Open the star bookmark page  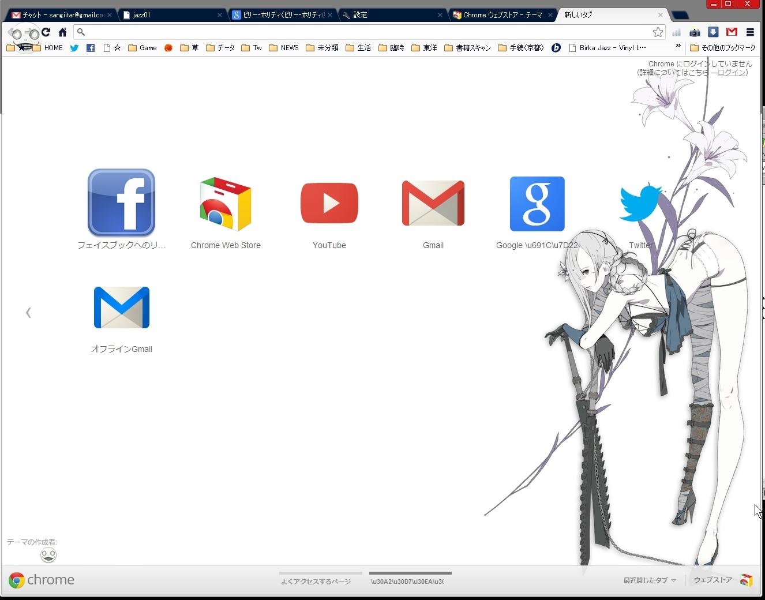[112, 48]
